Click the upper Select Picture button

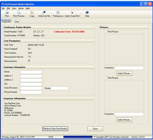[x=124, y=73]
